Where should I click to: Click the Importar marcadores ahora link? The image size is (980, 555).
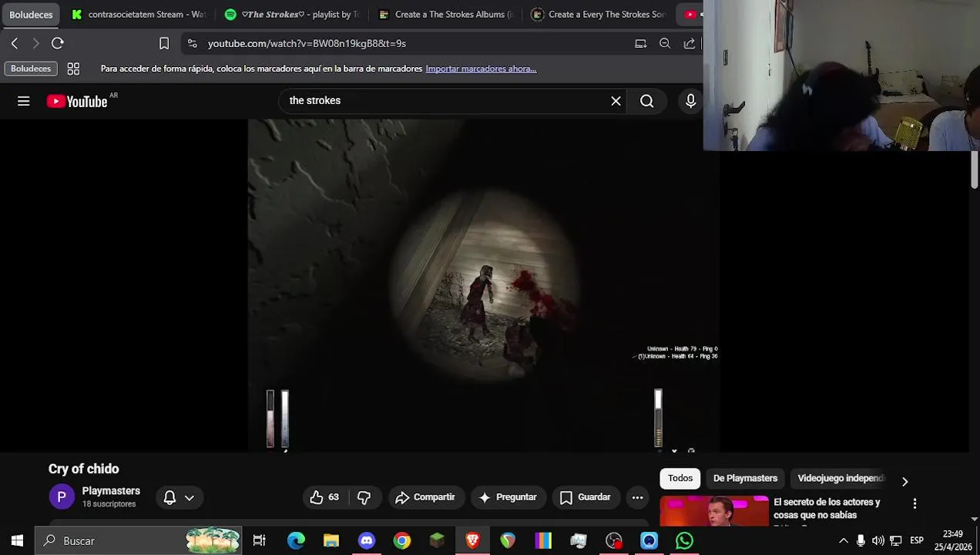pyautogui.click(x=481, y=69)
